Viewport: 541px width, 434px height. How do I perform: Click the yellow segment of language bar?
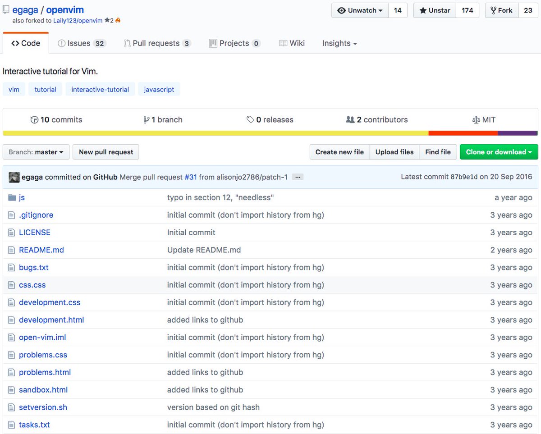(x=215, y=133)
